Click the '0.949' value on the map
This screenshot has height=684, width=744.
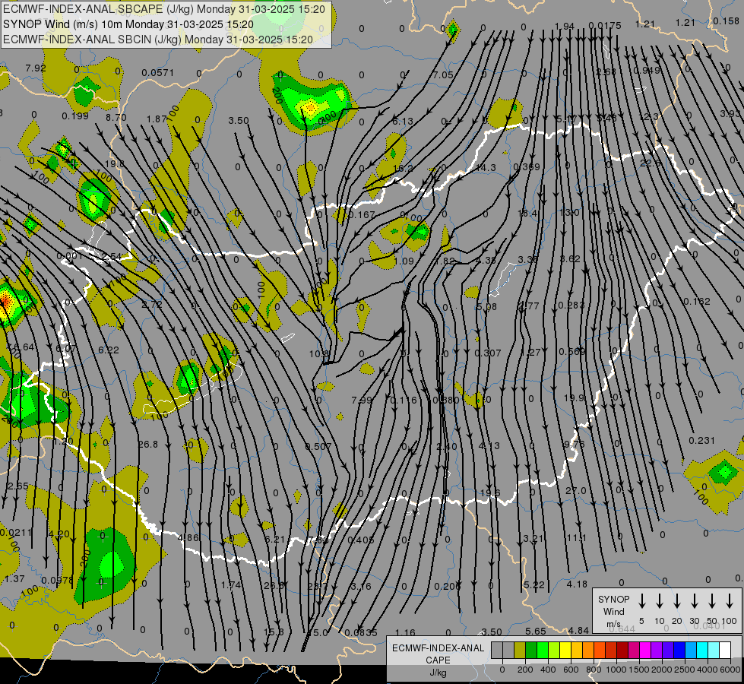point(647,70)
